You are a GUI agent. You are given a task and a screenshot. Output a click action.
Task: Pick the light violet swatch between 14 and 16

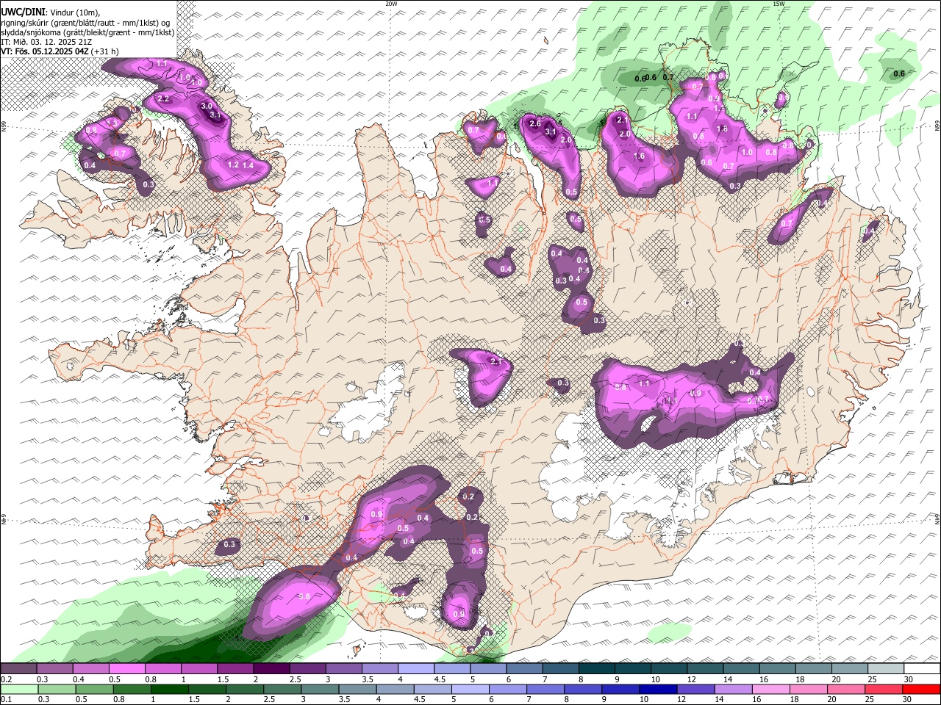tap(735, 689)
